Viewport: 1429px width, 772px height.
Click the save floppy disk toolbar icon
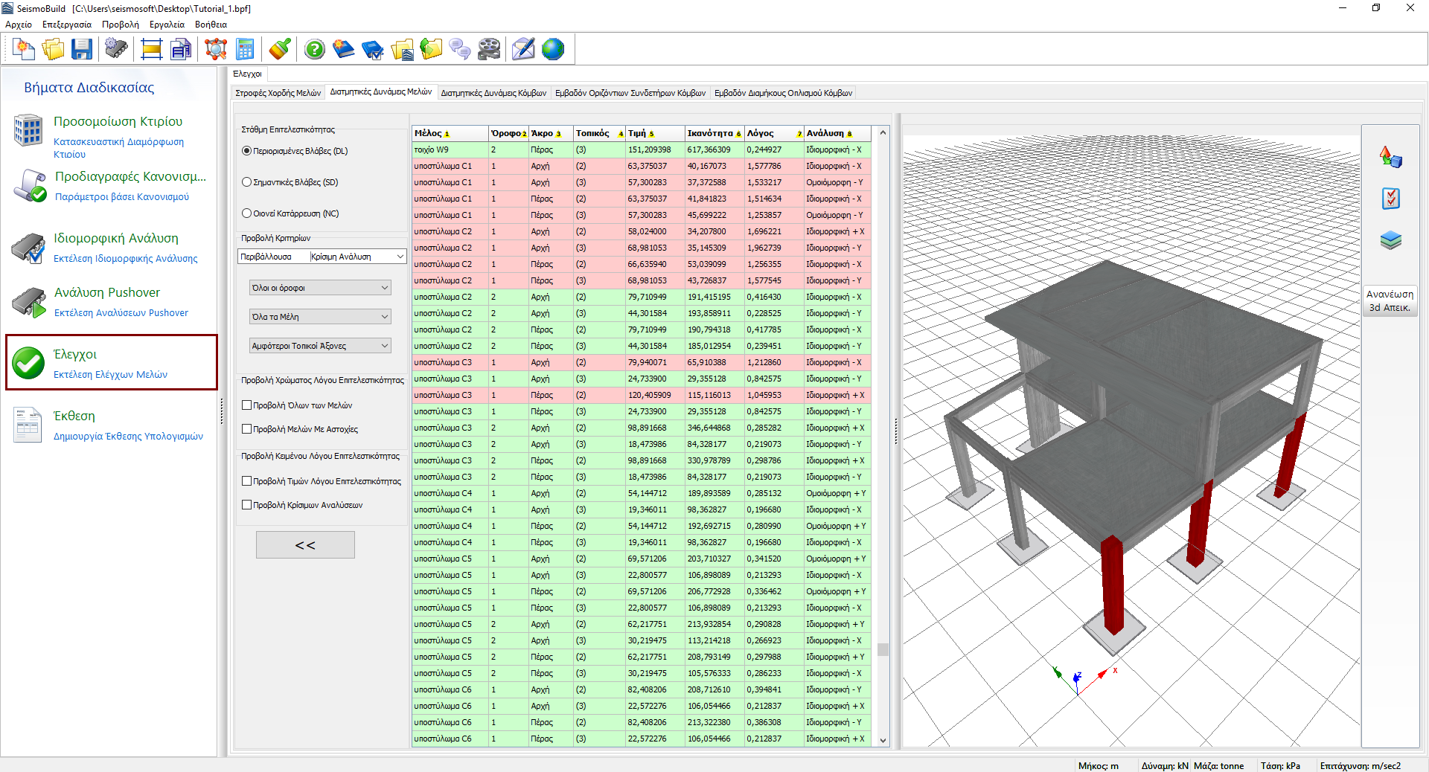click(82, 50)
